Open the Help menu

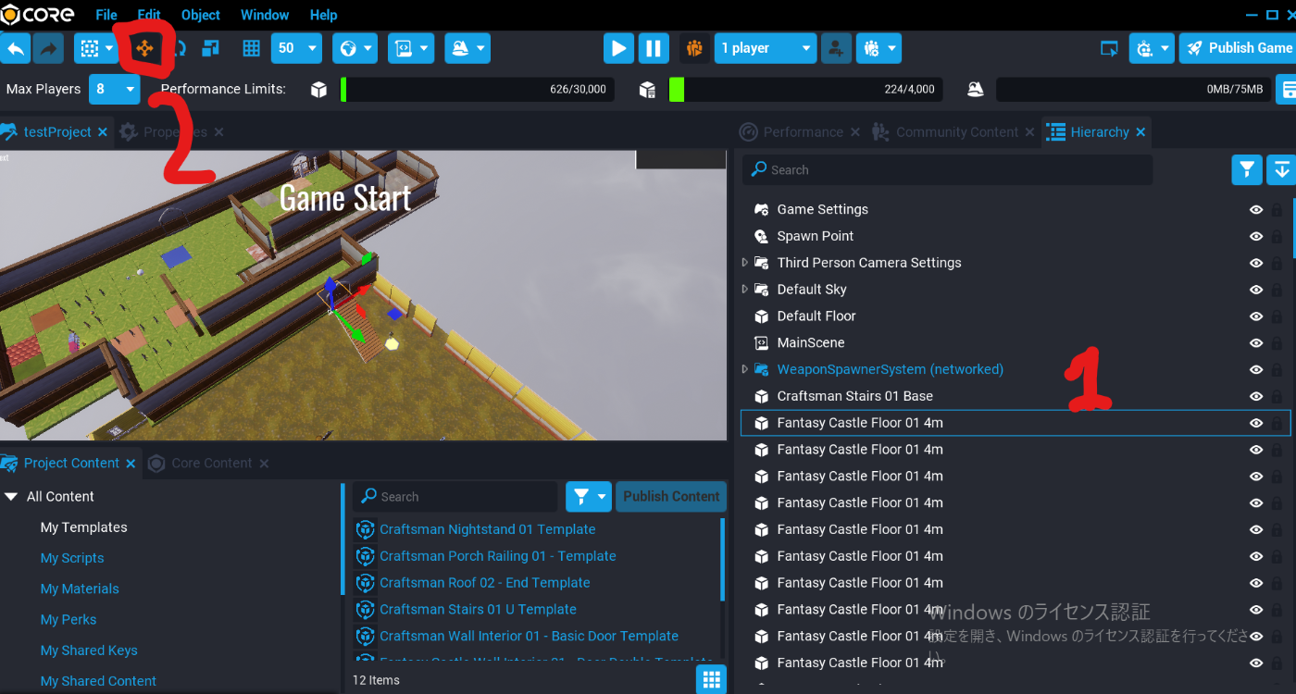point(323,15)
